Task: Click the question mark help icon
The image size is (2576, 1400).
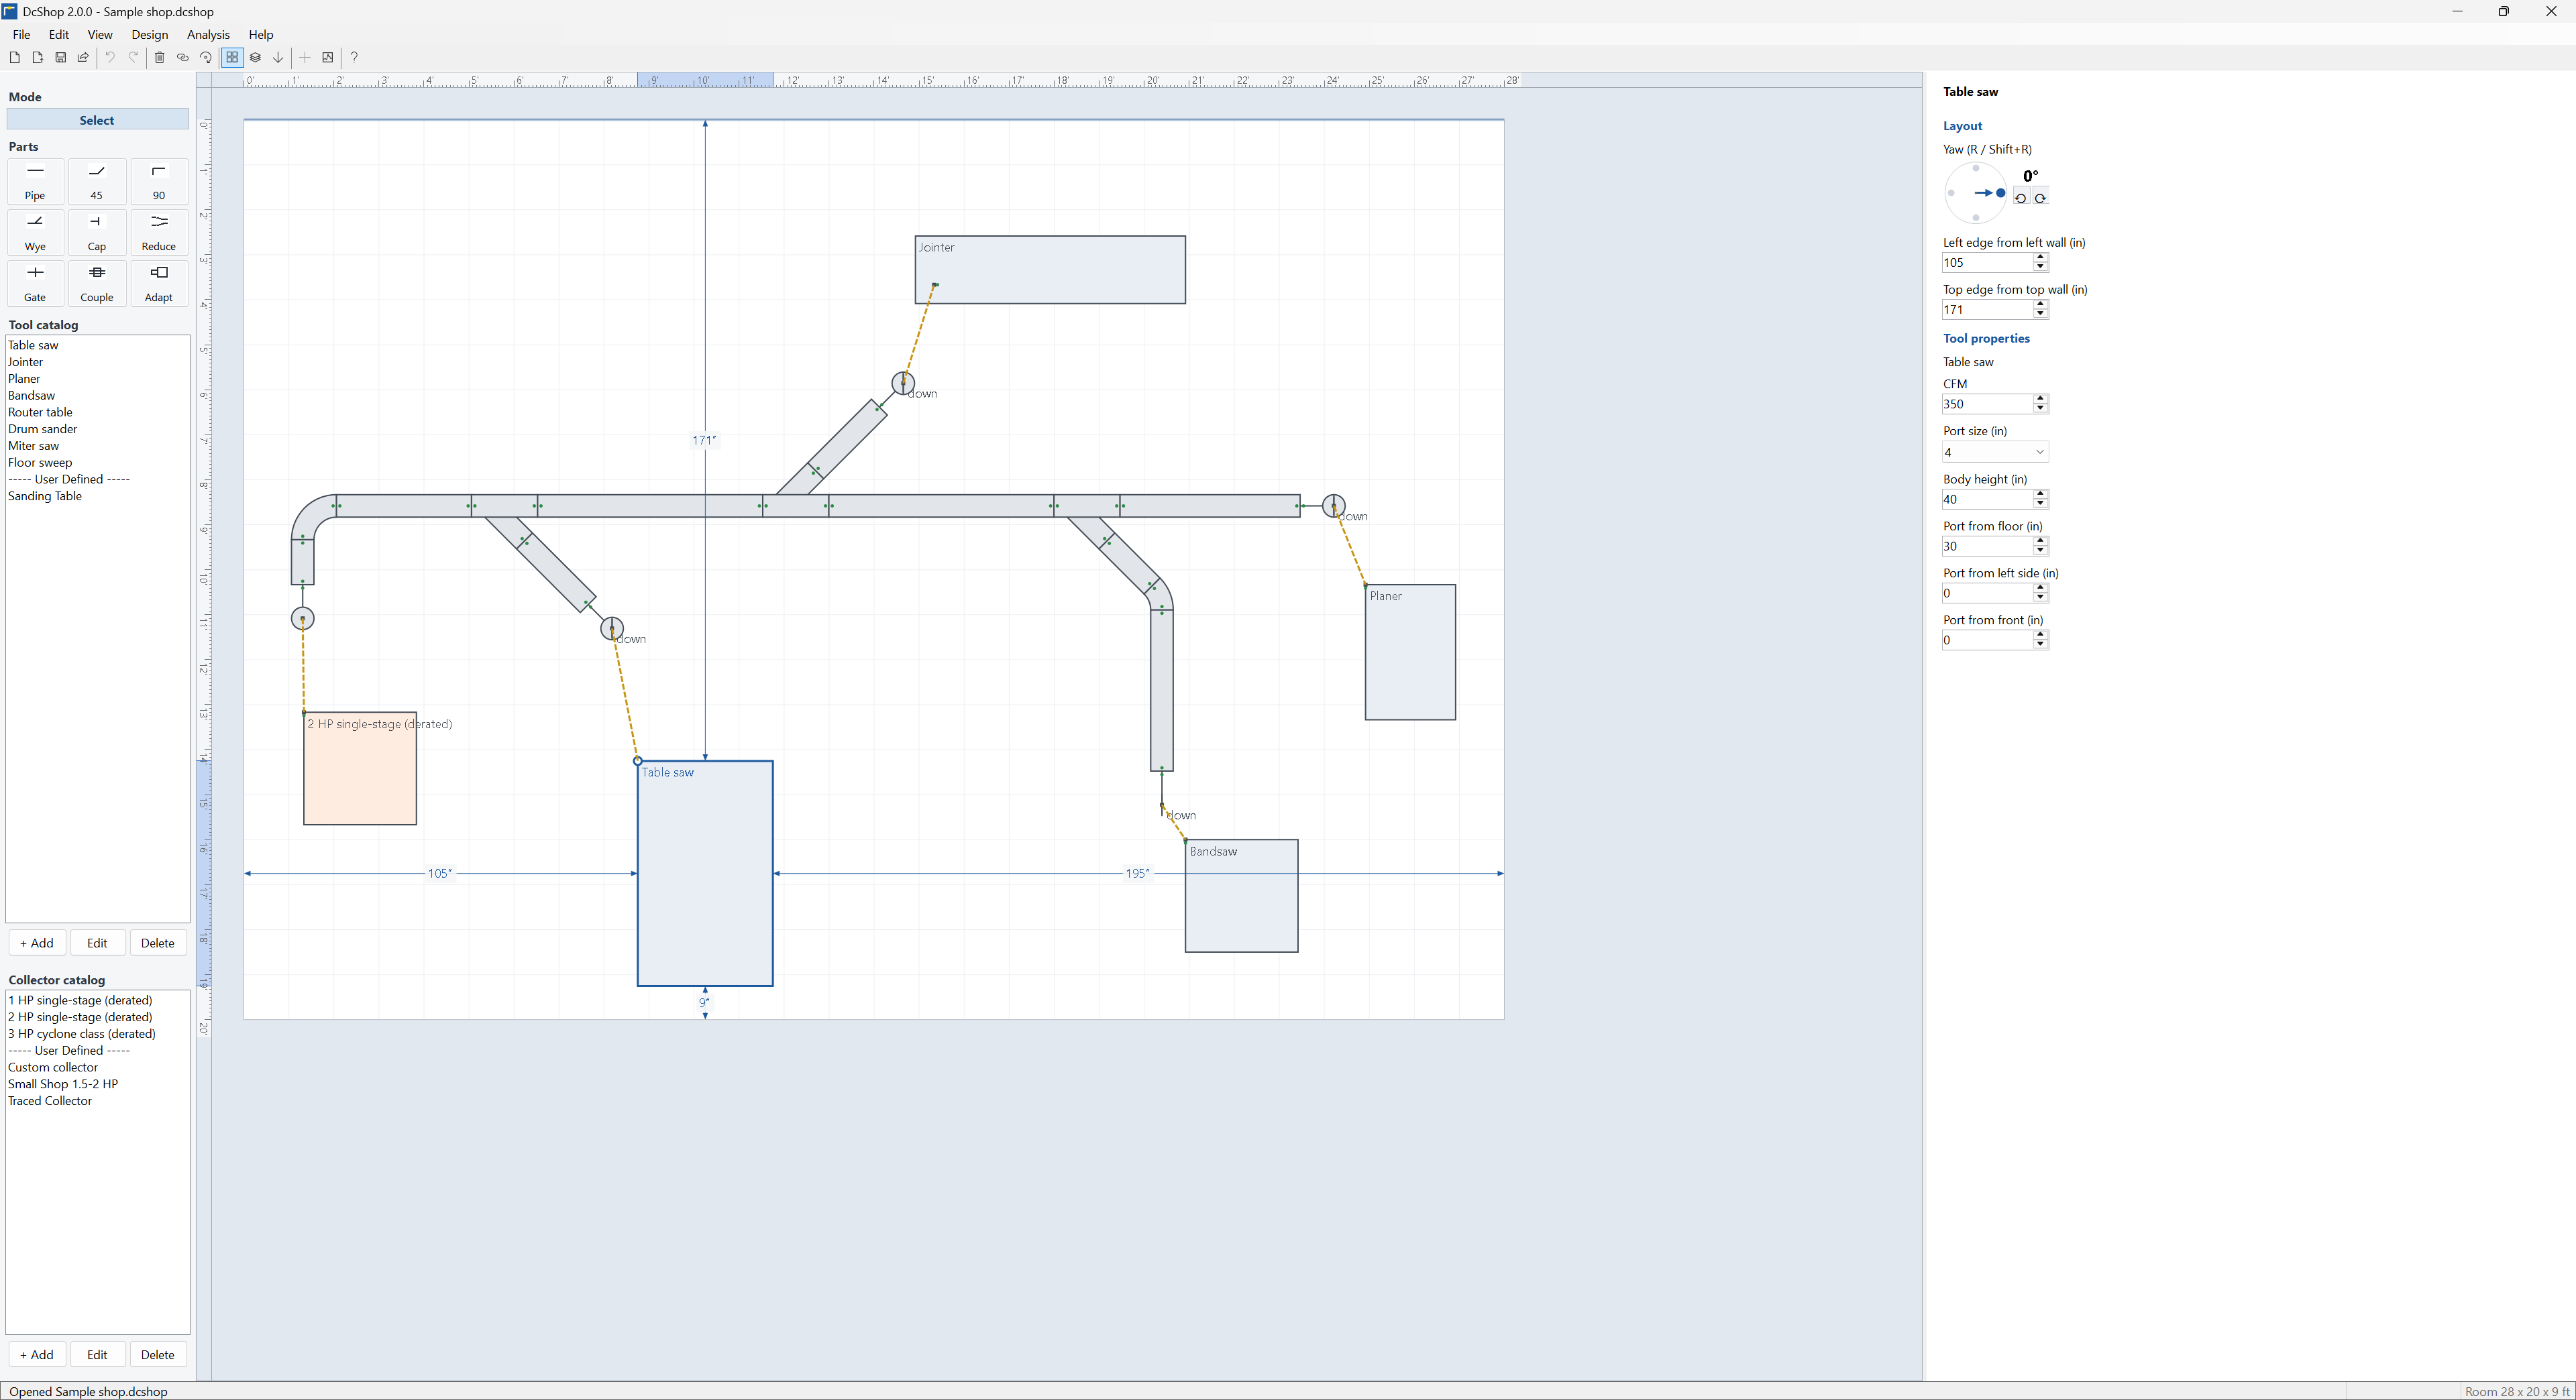Action: pyautogui.click(x=354, y=58)
